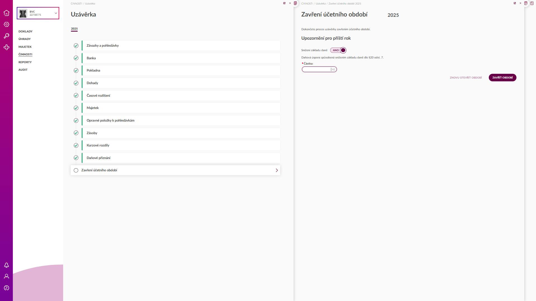Open help via the question mark icon
This screenshot has width=536, height=301.
pyautogui.click(x=6, y=288)
